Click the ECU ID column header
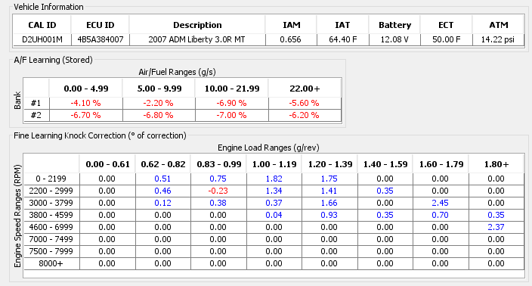Viewport: 532px width, 286px height. pos(100,25)
